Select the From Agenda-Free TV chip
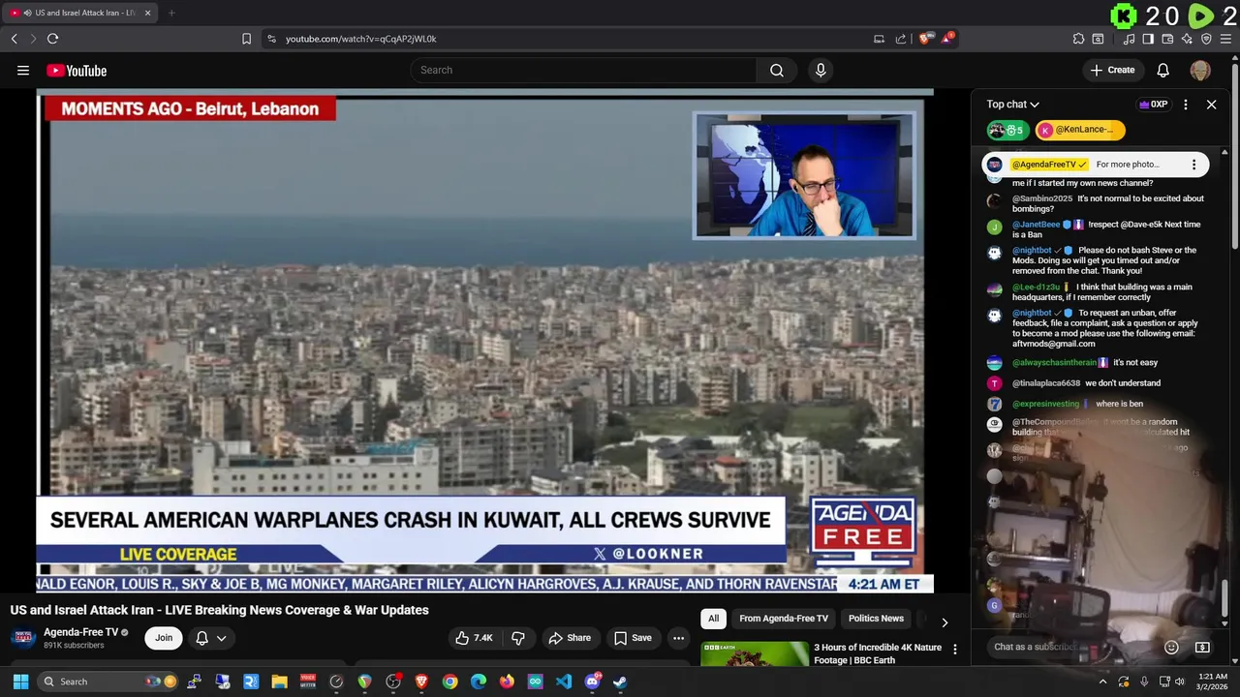The height and width of the screenshot is (697, 1240). pos(784,619)
